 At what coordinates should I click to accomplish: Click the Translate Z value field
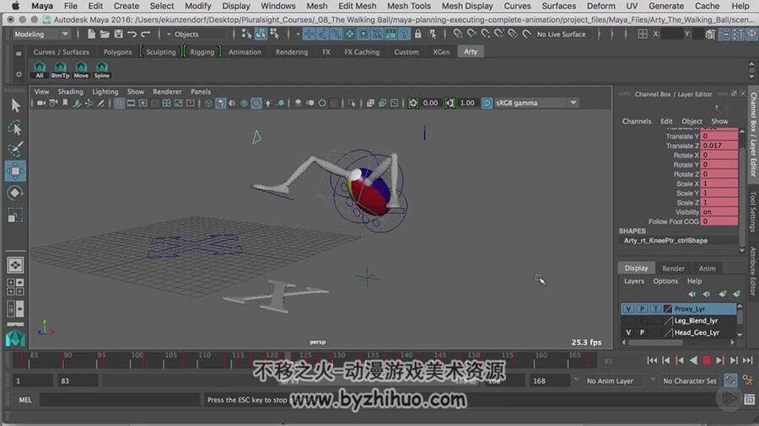click(719, 146)
